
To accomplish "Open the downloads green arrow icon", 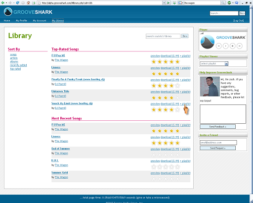I will [174, 3].
